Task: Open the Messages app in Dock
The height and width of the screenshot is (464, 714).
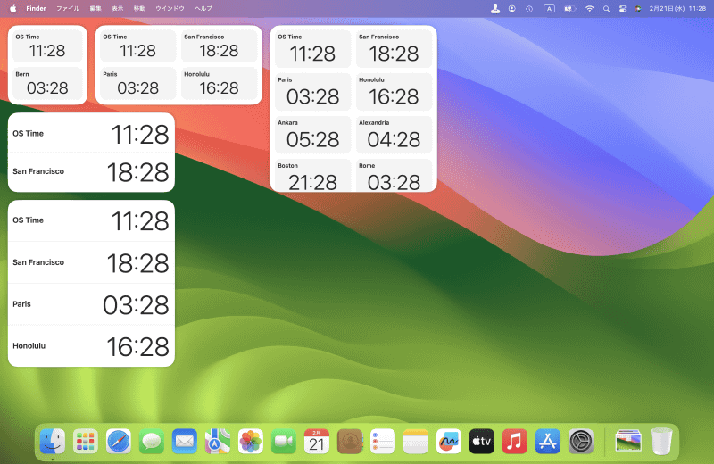Action: point(152,441)
